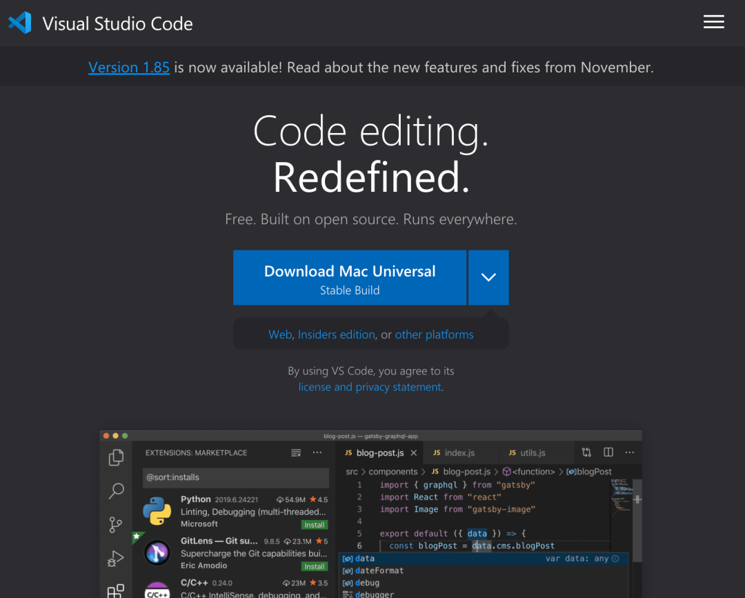Click the code minimap in the editor
The height and width of the screenshot is (598, 745).
pyautogui.click(x=622, y=497)
